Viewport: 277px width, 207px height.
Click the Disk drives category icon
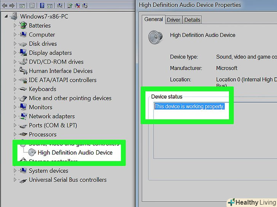[23, 44]
